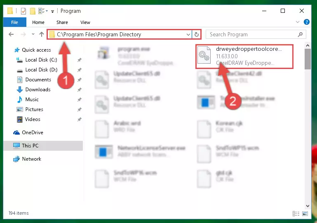
Task: Click the pin icon next to Pictures
Action: tap(80, 109)
